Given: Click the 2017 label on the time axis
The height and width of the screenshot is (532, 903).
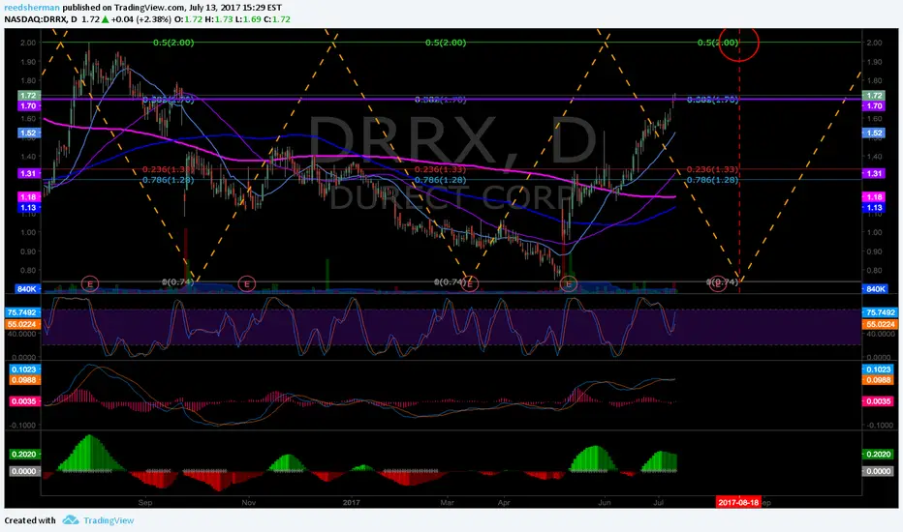Looking at the screenshot, I should coord(352,502).
